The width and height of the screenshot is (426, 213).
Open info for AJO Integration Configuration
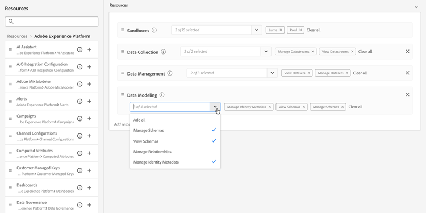pos(80,67)
